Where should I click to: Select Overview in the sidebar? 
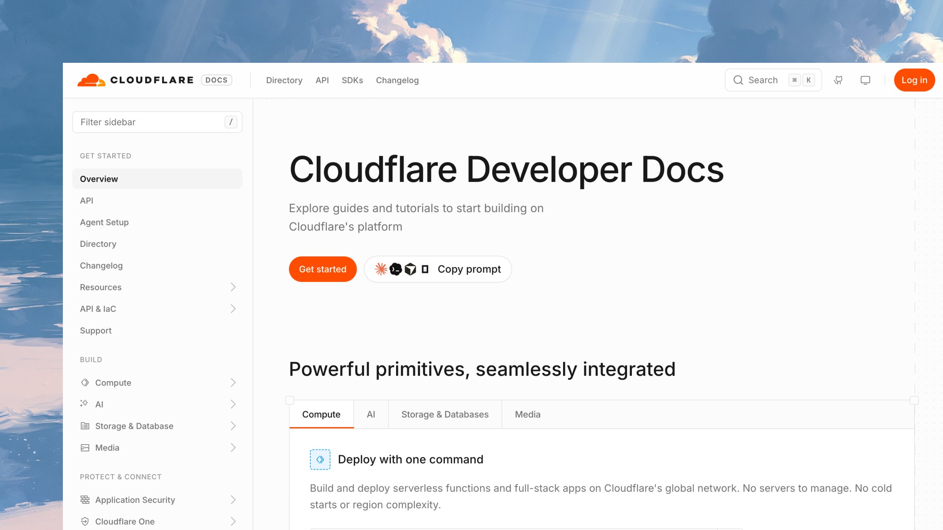pyautogui.click(x=157, y=179)
